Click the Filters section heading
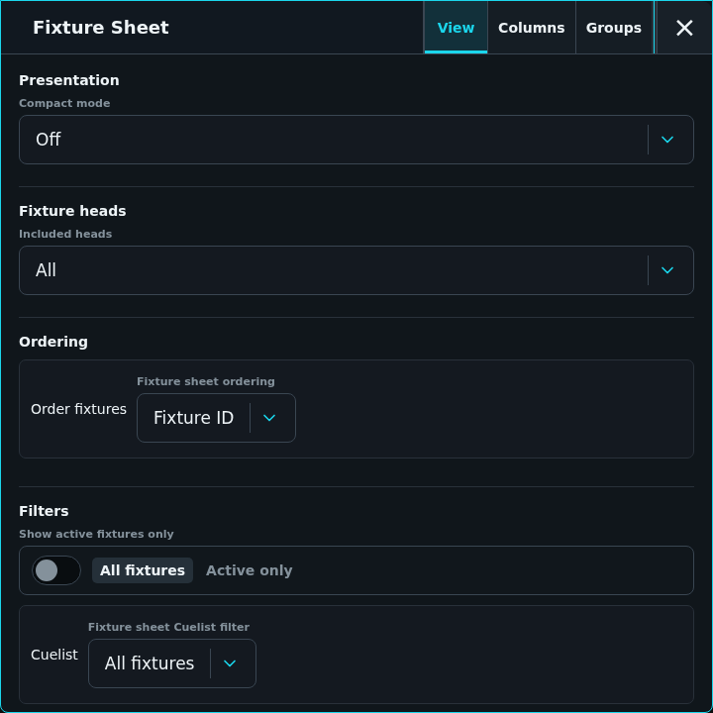 (44, 511)
